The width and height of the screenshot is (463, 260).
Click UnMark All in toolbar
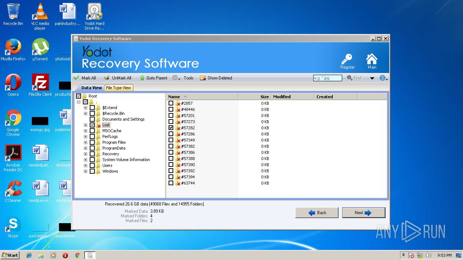pyautogui.click(x=118, y=78)
